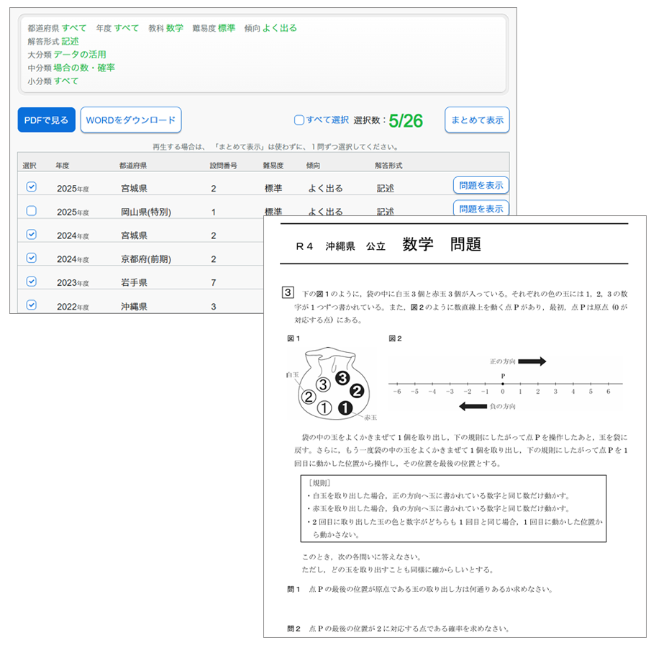Enable the すべて選択 checkbox

point(299,120)
